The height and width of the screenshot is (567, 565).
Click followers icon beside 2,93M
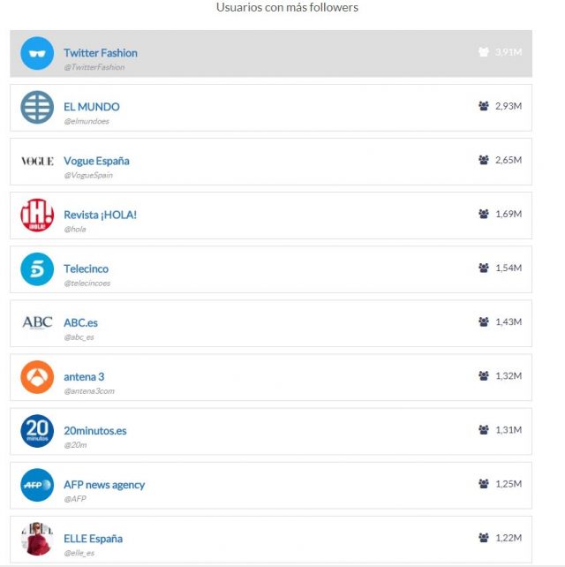[x=484, y=106]
